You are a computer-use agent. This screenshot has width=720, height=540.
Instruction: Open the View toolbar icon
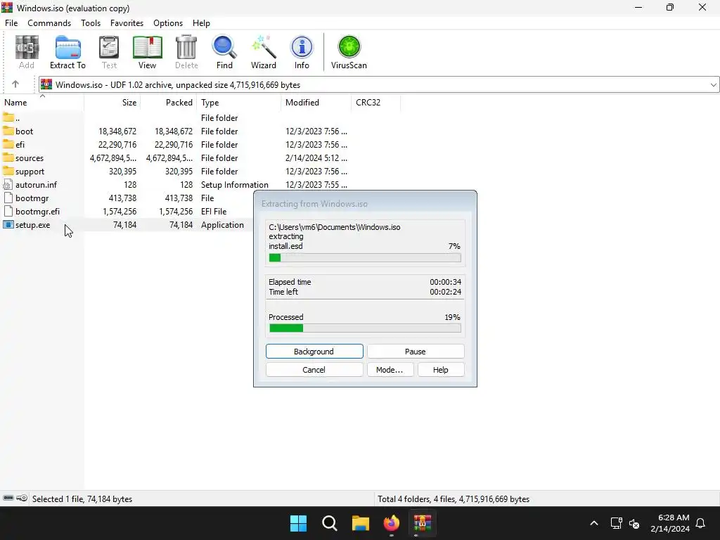pos(148,52)
